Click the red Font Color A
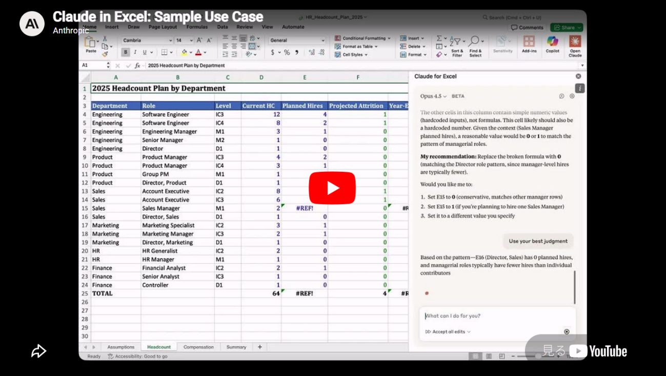The image size is (666, 376). coord(198,52)
